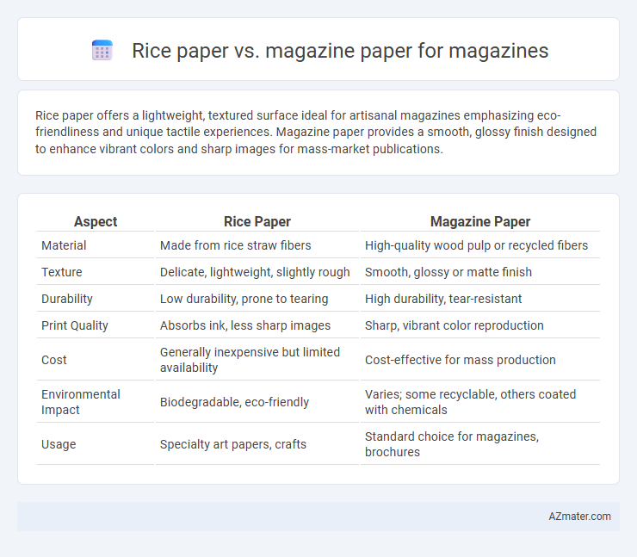Image resolution: width=637 pixels, height=557 pixels.
Task: Click the calendar grid icon beside the title
Action: click(x=102, y=51)
